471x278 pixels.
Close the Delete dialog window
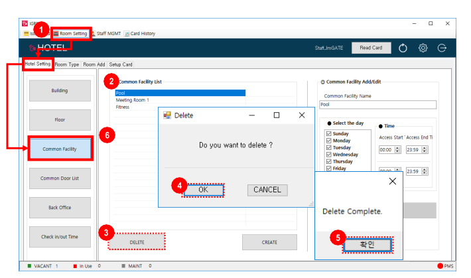coord(302,115)
